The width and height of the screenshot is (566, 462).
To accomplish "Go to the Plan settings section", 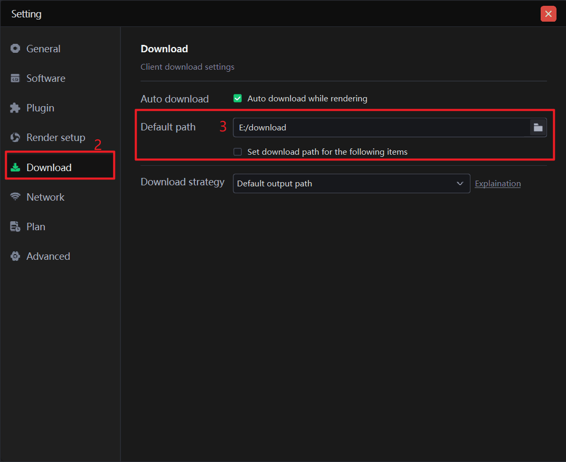I will point(36,227).
